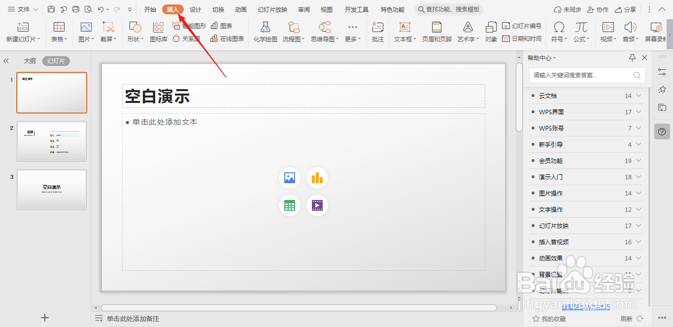Insert Slide Number (幻灯片编号)

pos(522,26)
